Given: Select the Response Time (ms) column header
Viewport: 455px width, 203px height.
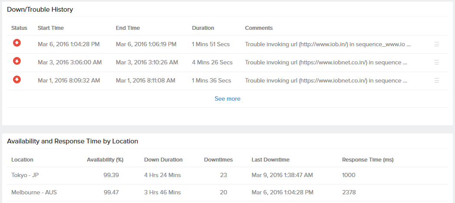Looking at the screenshot, I should tap(368, 160).
